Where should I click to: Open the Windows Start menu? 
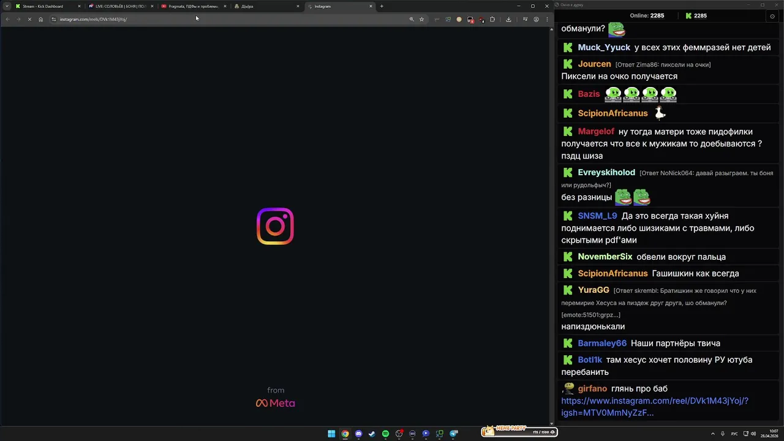click(331, 434)
